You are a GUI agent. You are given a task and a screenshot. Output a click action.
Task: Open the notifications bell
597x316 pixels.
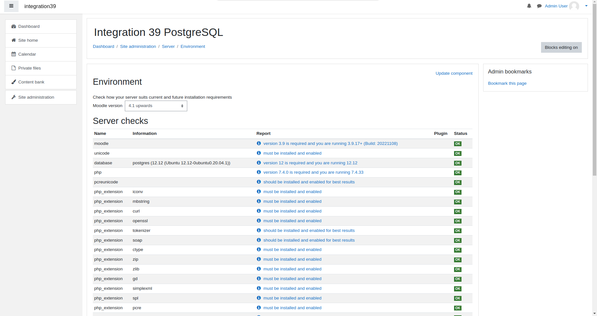tap(529, 6)
